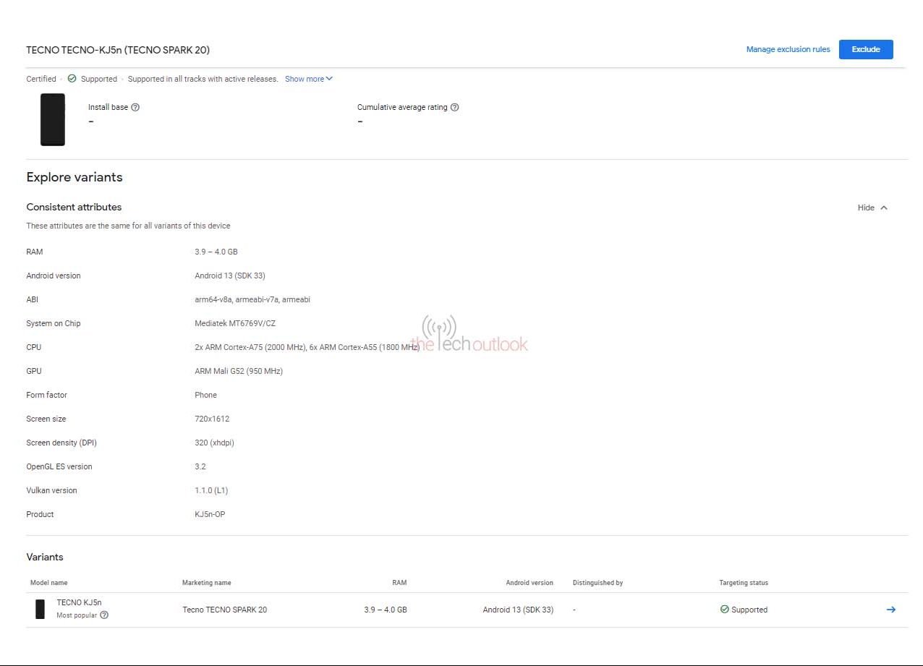Screen dimensions: 923x666
Task: Click Supported check icon in Targeting status
Action: pos(725,610)
